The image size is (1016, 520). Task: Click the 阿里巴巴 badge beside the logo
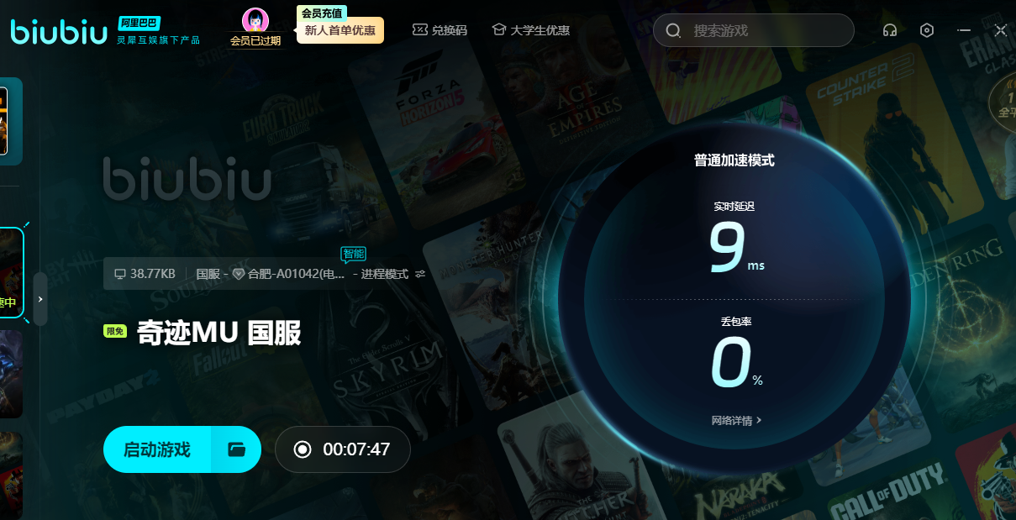pos(139,23)
